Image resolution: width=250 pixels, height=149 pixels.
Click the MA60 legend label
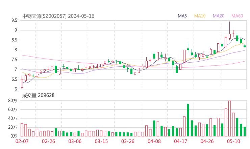click(x=237, y=16)
